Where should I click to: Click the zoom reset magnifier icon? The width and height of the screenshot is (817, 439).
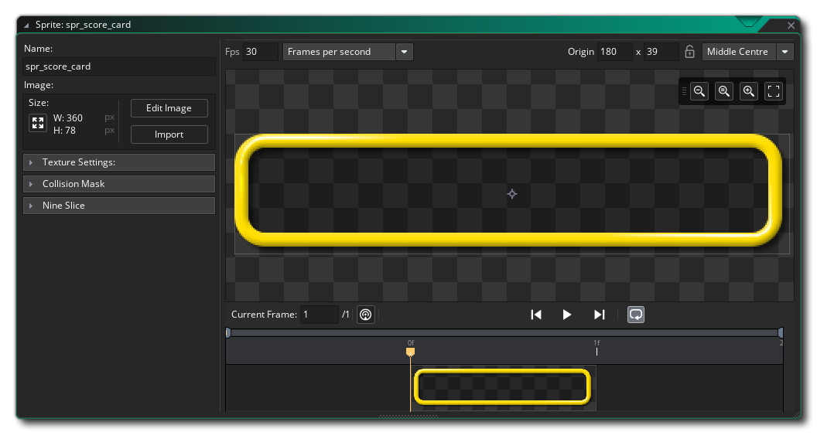tap(724, 91)
